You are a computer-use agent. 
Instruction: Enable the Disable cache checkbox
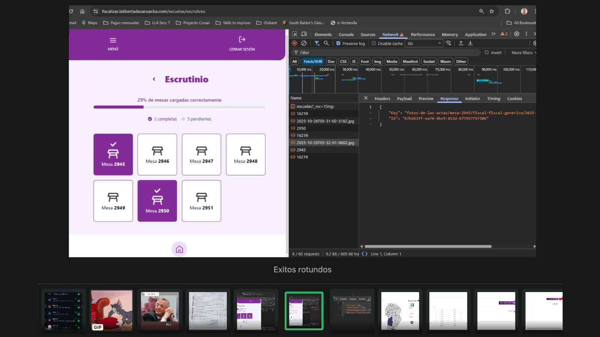tap(373, 43)
